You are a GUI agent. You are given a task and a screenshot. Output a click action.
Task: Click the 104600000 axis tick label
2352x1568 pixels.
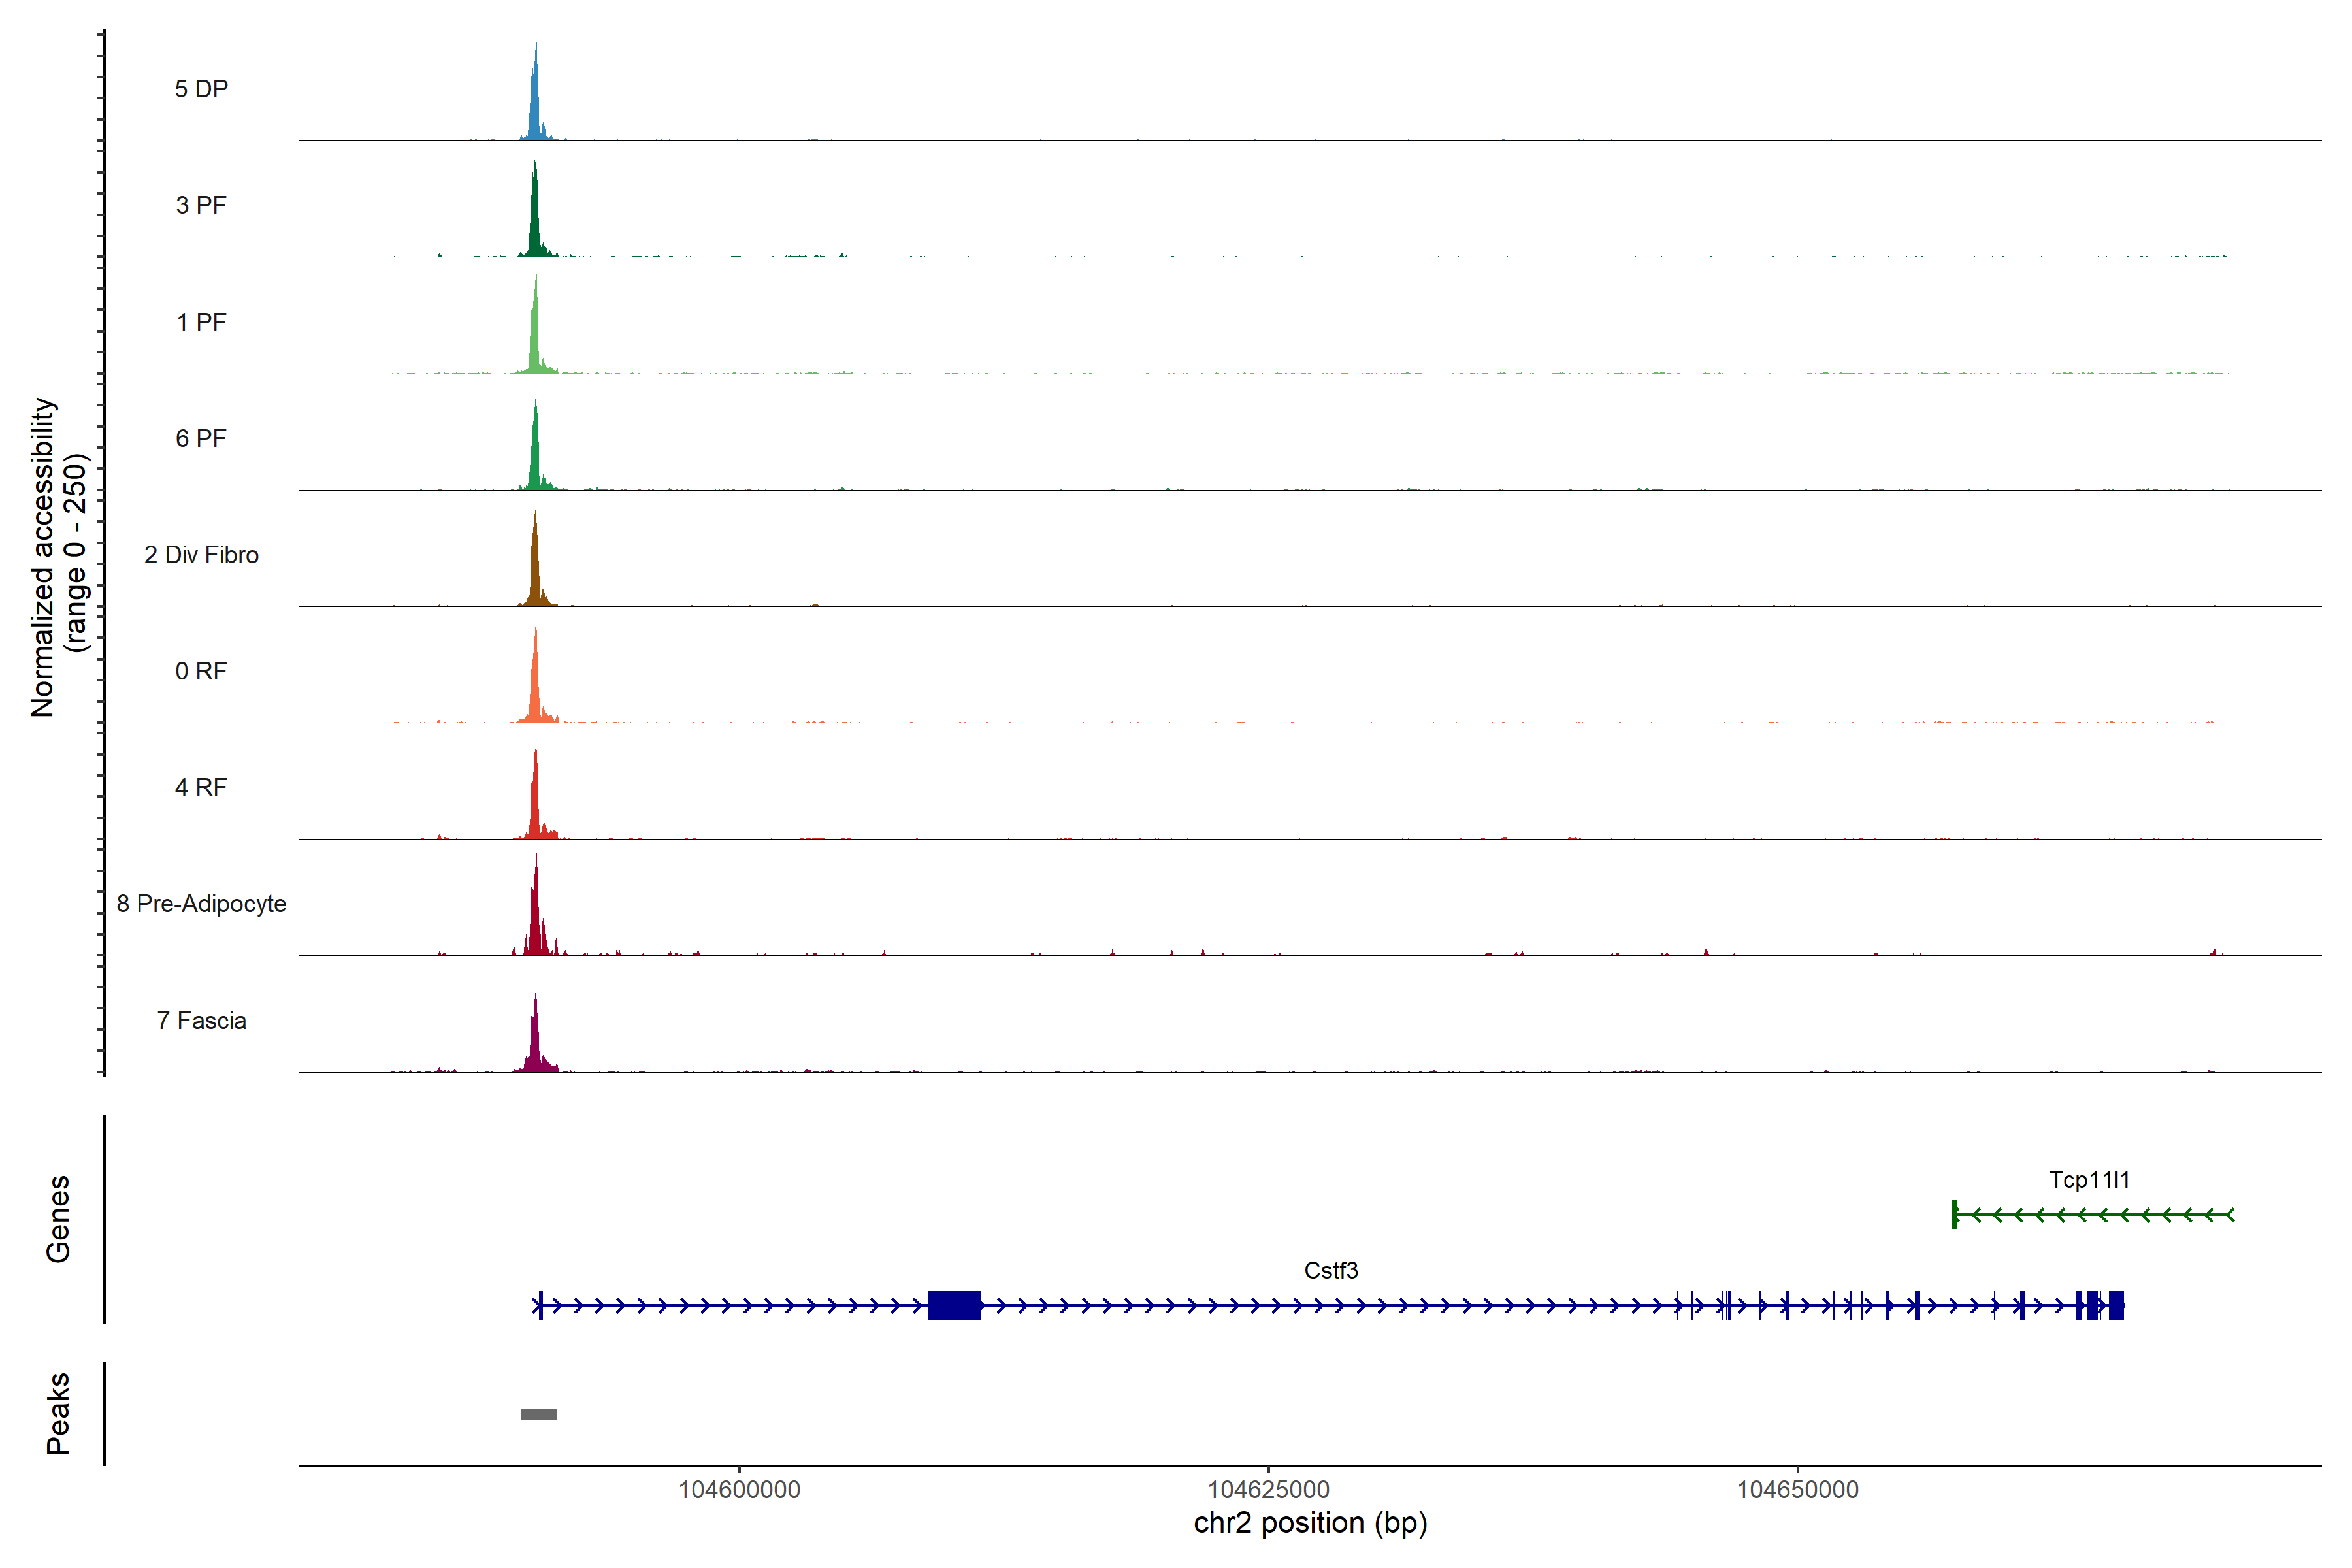(x=739, y=1490)
